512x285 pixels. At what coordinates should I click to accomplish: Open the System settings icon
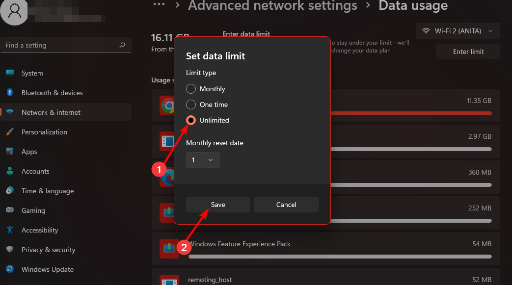(10, 73)
